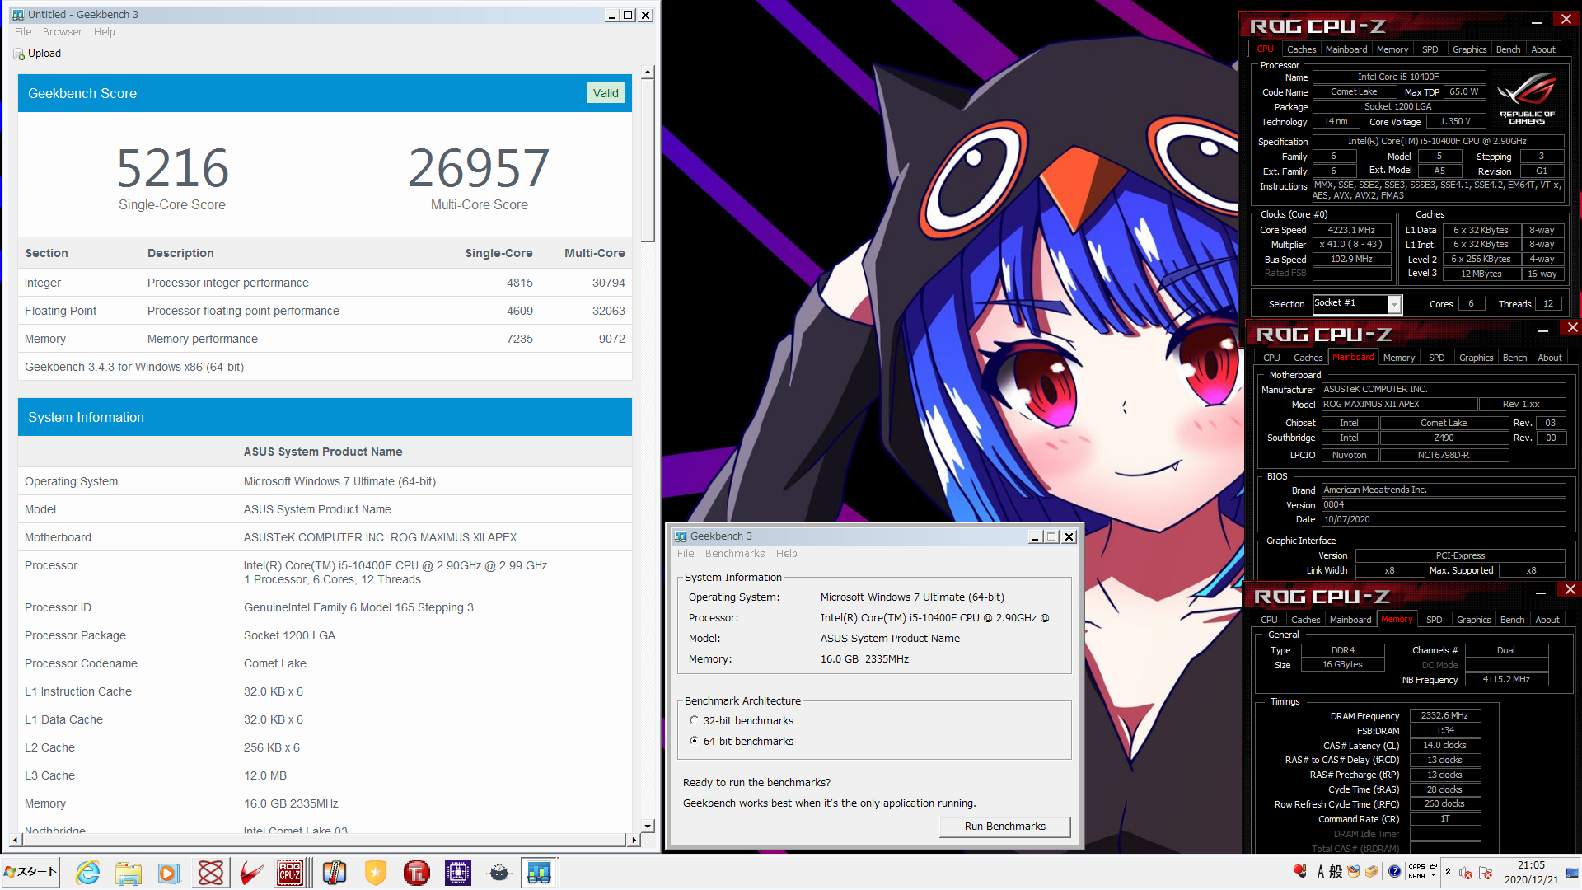Open About tab in bottom CPU-Z window

click(1547, 620)
